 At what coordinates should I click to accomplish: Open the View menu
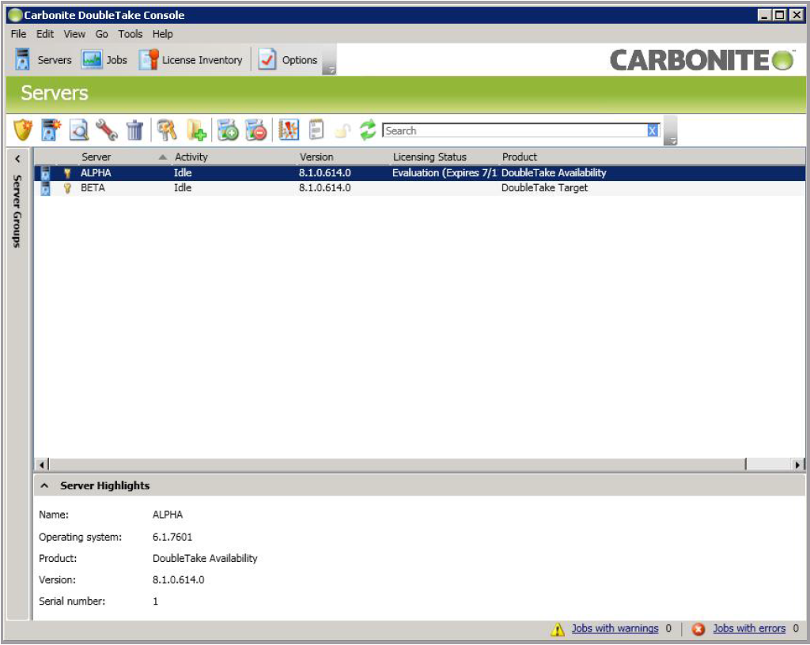pyautogui.click(x=74, y=34)
